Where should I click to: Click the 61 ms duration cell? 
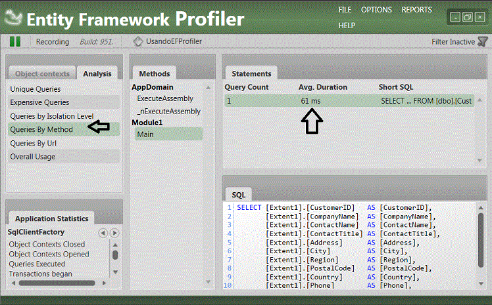pos(310,101)
